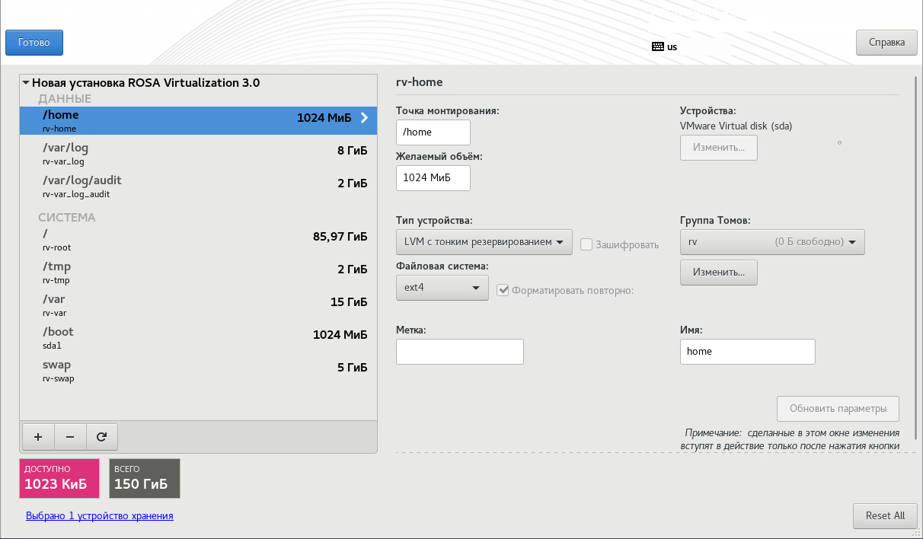This screenshot has height=539, width=923.
Task: Add a new mount point with plus button
Action: tap(38, 437)
